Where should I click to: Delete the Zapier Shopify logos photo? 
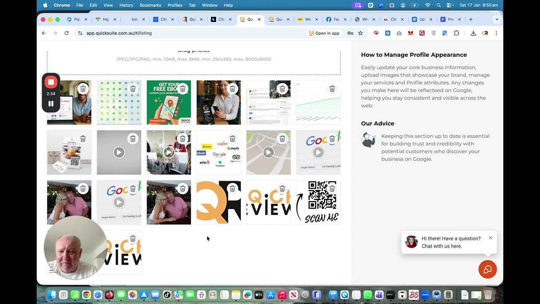232,139
